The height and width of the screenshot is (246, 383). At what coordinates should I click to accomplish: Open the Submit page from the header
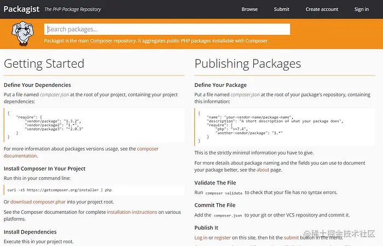(x=281, y=9)
